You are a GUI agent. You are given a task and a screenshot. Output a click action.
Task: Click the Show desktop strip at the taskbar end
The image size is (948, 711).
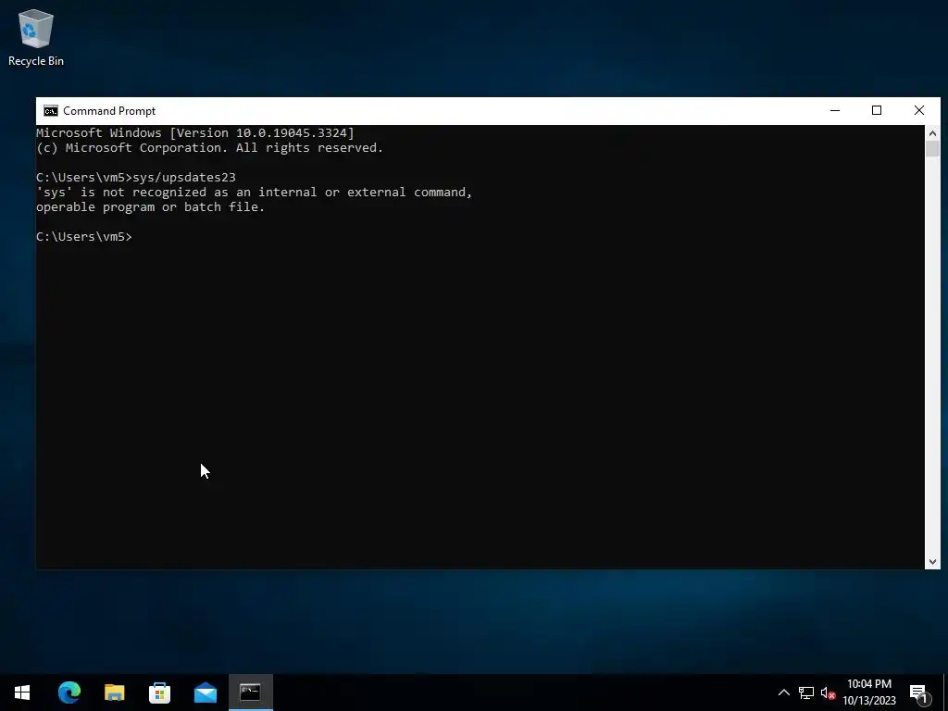tap(945, 692)
